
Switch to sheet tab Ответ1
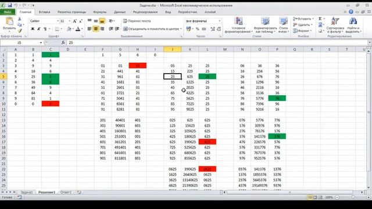(x=66, y=192)
